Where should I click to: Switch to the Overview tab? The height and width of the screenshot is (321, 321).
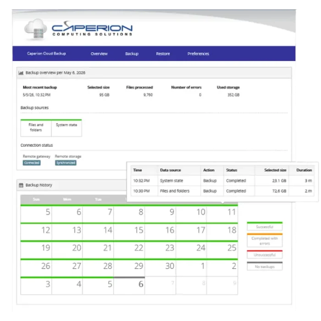99,54
